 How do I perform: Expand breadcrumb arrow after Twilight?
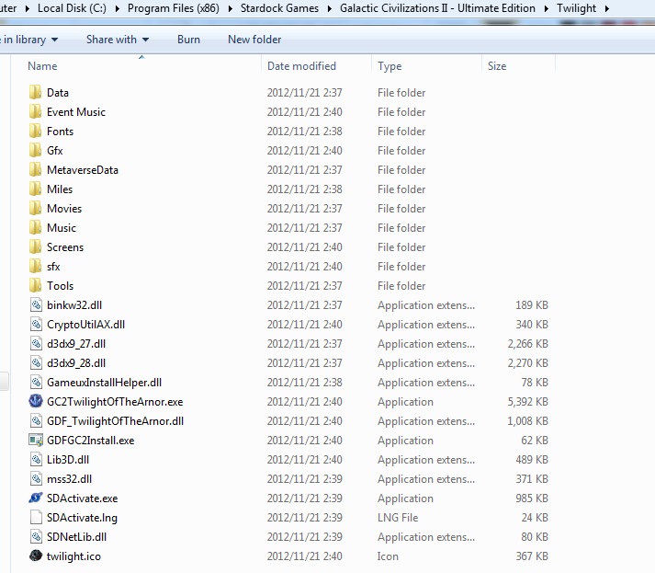click(x=606, y=8)
